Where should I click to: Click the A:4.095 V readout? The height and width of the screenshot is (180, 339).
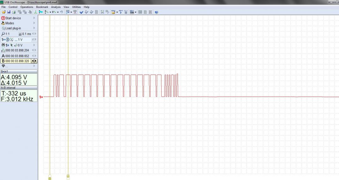pyautogui.click(x=14, y=77)
